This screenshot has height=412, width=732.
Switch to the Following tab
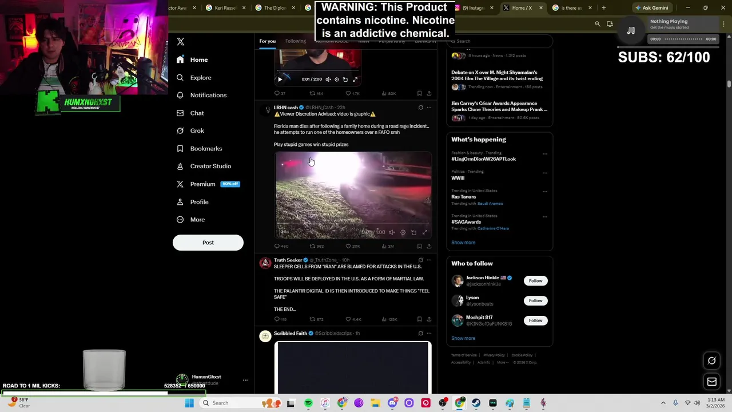coord(296,41)
